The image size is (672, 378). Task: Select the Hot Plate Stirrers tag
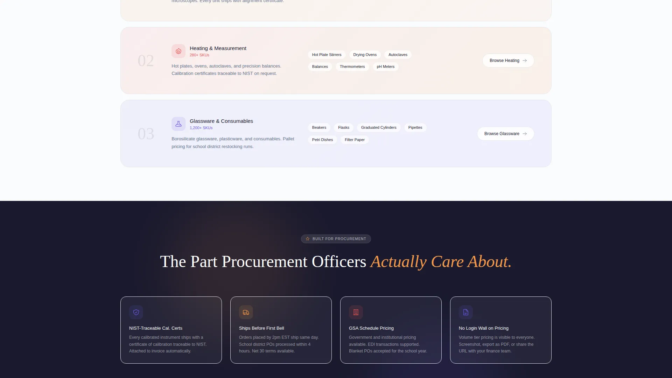point(327,55)
